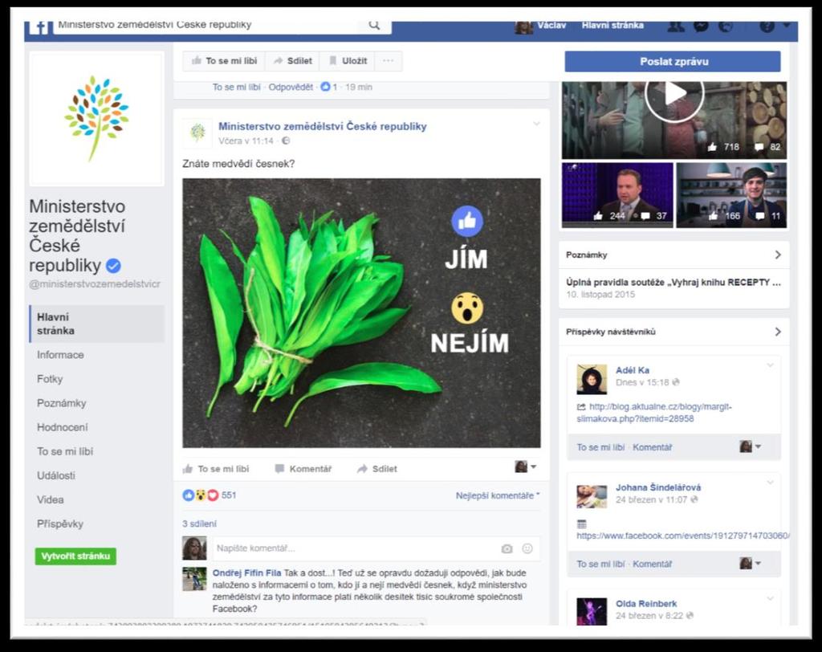
Task: Click the Vytvořit stránku button
Action: [x=75, y=556]
